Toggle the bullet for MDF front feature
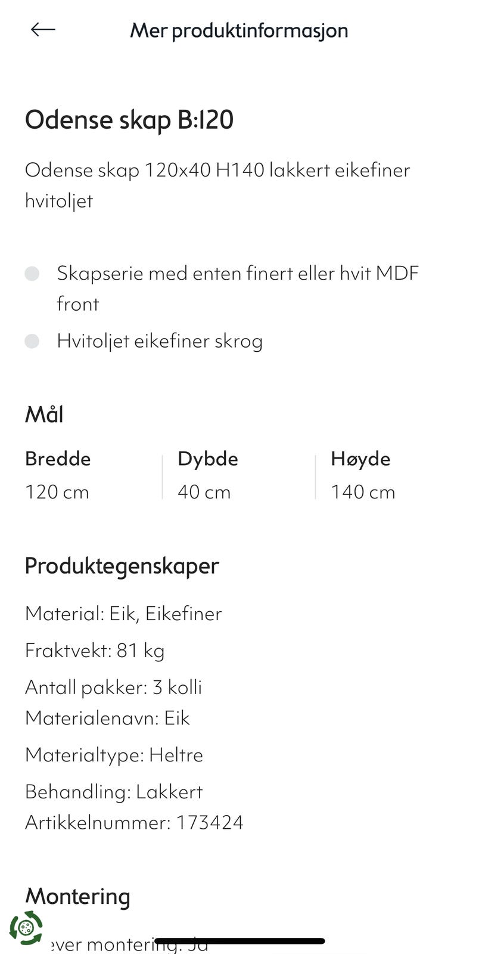 click(x=32, y=273)
